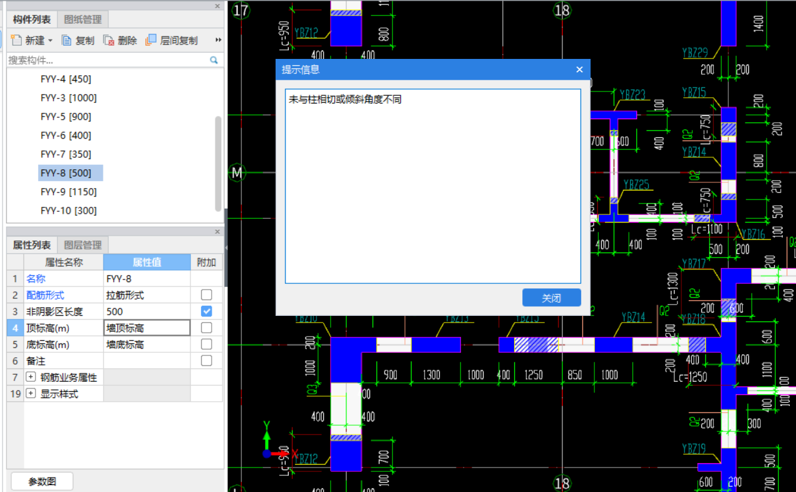Uncheck 附加 checkbox for 非阴影区长度
The image size is (796, 492).
[x=207, y=311]
